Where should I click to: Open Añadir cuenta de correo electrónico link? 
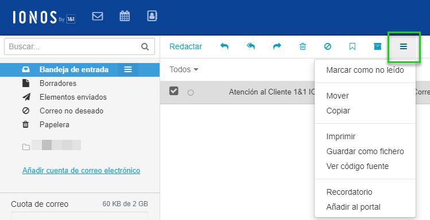[81, 171]
